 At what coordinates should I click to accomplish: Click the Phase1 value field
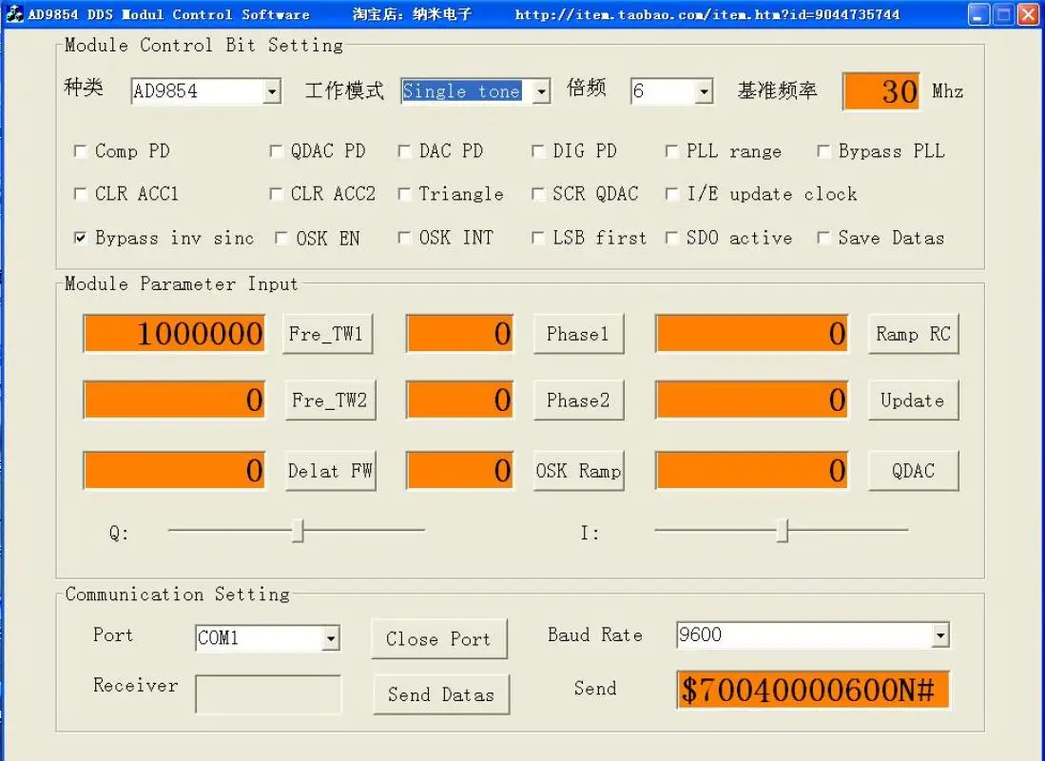tap(460, 334)
